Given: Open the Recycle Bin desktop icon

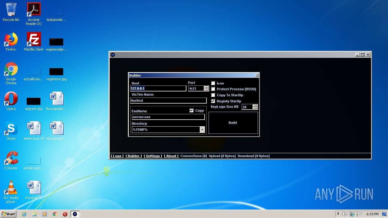Looking at the screenshot, I should (x=11, y=12).
